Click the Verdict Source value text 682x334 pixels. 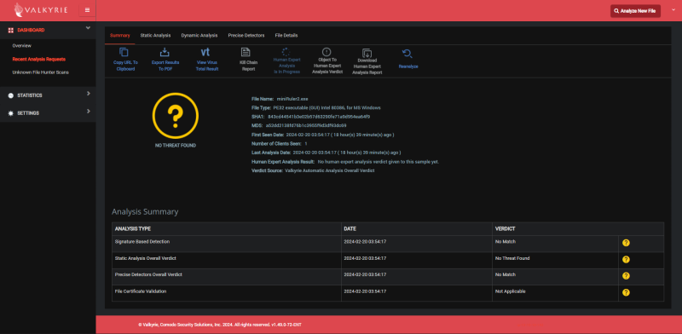[329, 170]
